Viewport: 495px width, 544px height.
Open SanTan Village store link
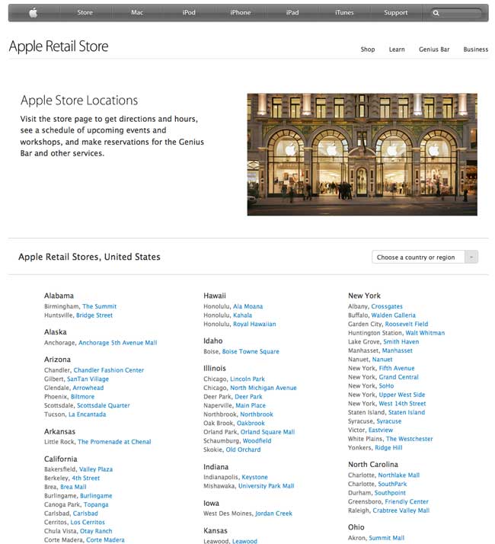coord(88,379)
